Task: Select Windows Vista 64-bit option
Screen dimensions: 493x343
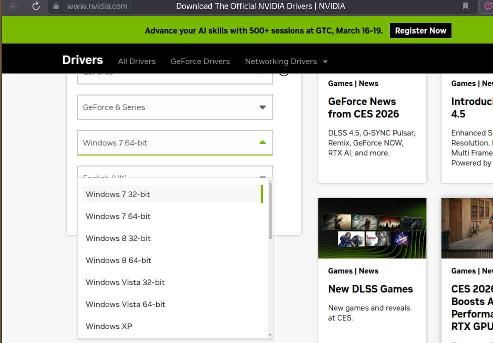Action: 173,304
